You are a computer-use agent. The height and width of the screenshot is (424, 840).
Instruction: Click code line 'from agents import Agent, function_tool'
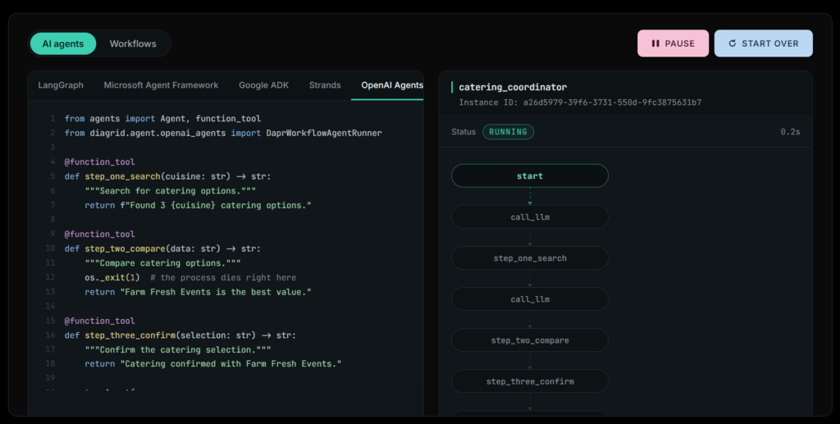(x=163, y=118)
